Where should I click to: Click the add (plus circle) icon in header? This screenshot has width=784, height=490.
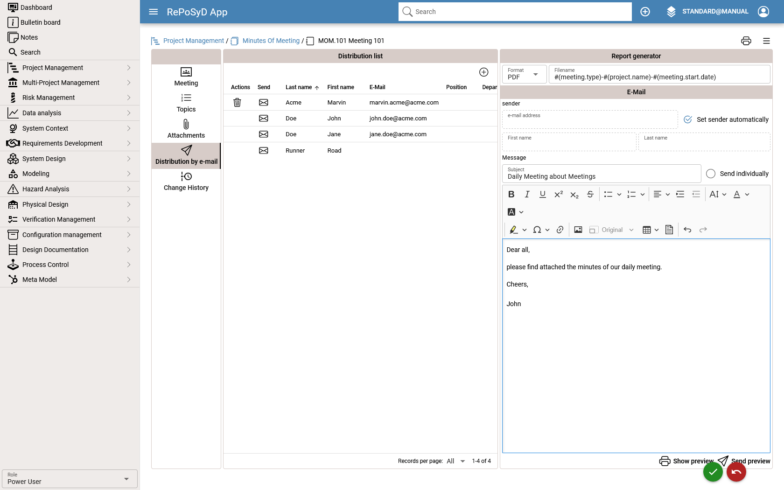point(645,12)
